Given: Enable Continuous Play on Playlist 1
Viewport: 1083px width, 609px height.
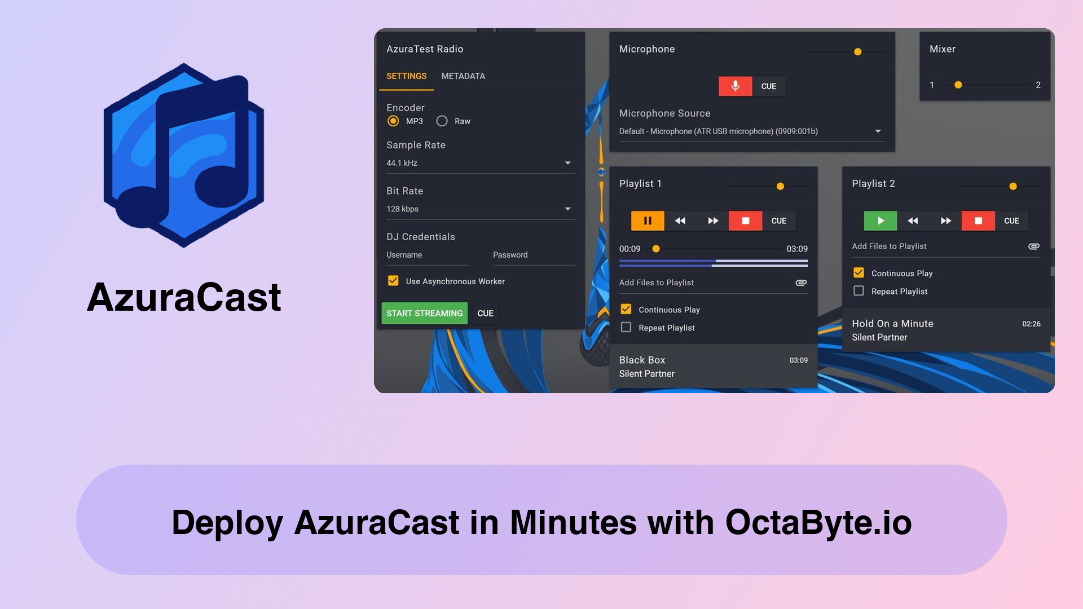Looking at the screenshot, I should [x=627, y=310].
